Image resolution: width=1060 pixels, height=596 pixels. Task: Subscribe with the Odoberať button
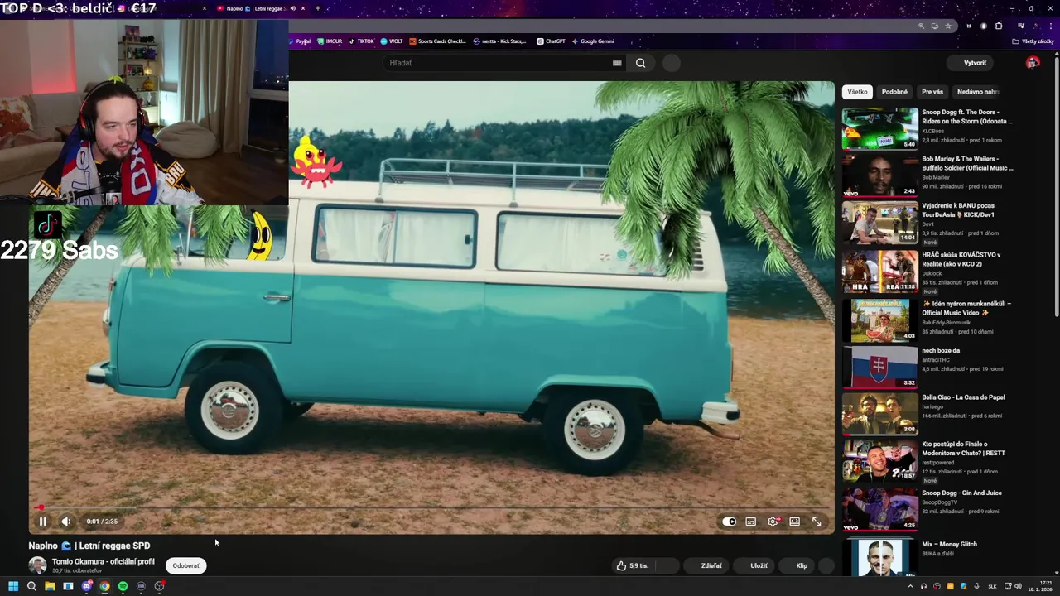185,565
